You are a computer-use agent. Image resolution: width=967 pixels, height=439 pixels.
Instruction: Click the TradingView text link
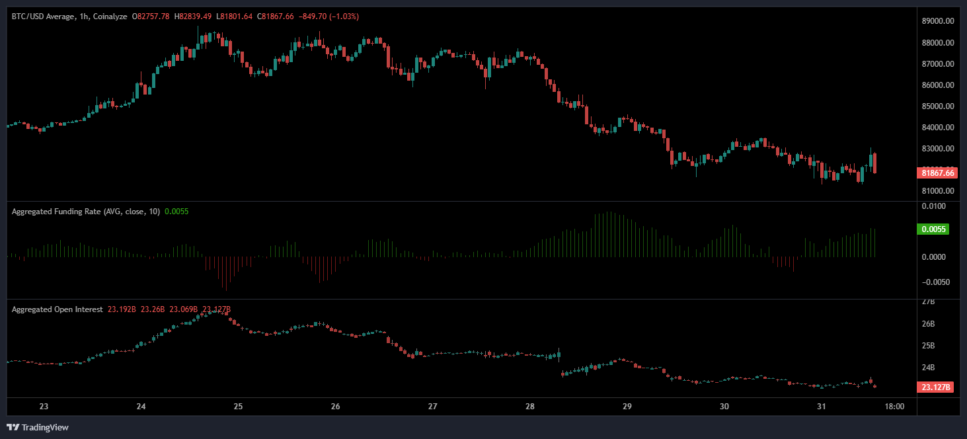[x=45, y=427]
